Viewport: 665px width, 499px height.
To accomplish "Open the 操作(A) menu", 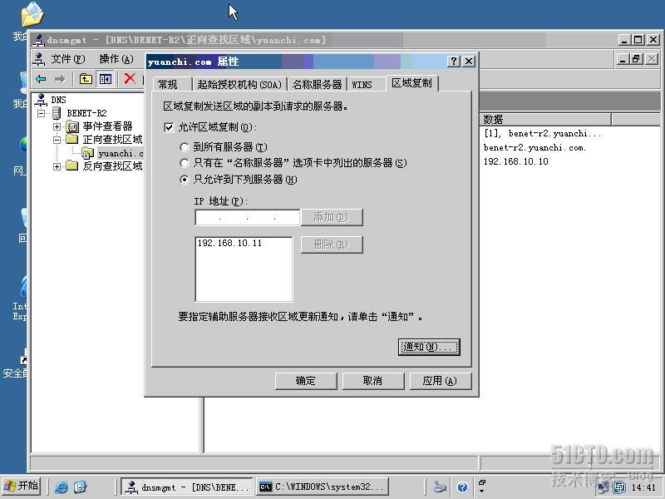I will pos(116,59).
